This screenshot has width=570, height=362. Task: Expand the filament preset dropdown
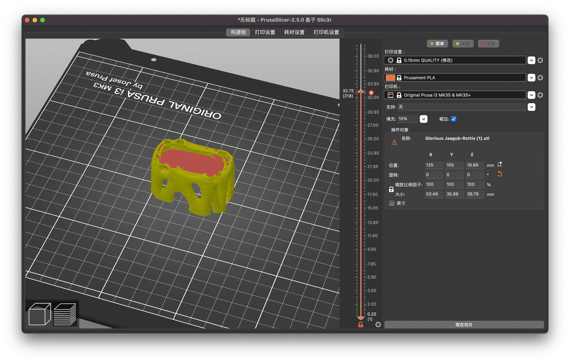[x=531, y=78]
